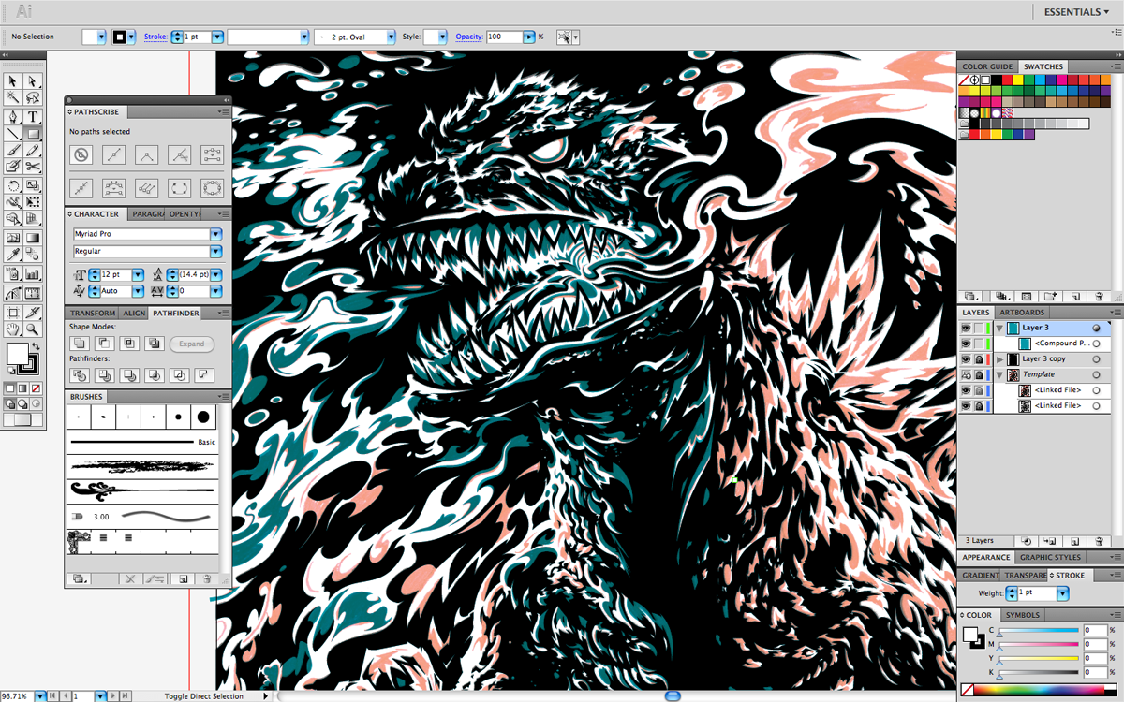Select the Pencil tool
This screenshot has height=702, width=1124.
[33, 150]
